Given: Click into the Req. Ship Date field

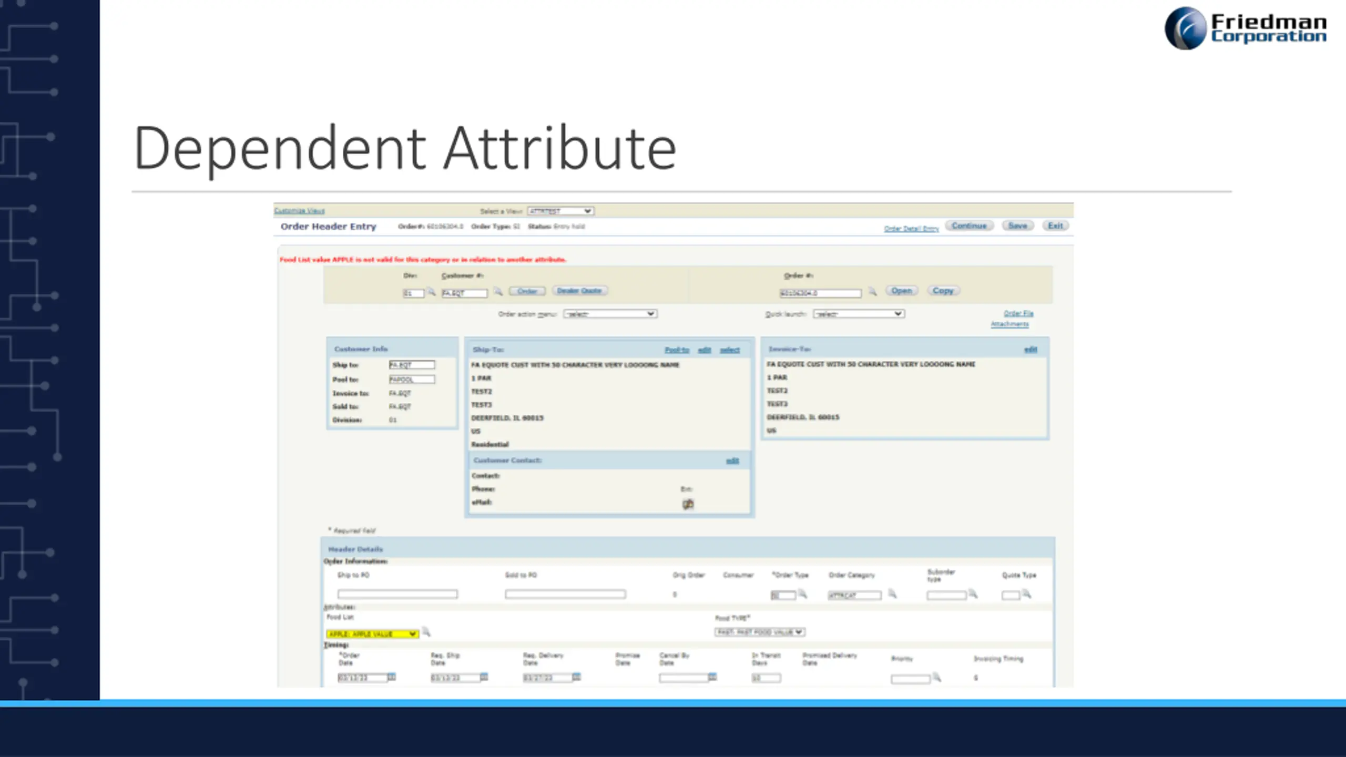Looking at the screenshot, I should click(x=455, y=678).
